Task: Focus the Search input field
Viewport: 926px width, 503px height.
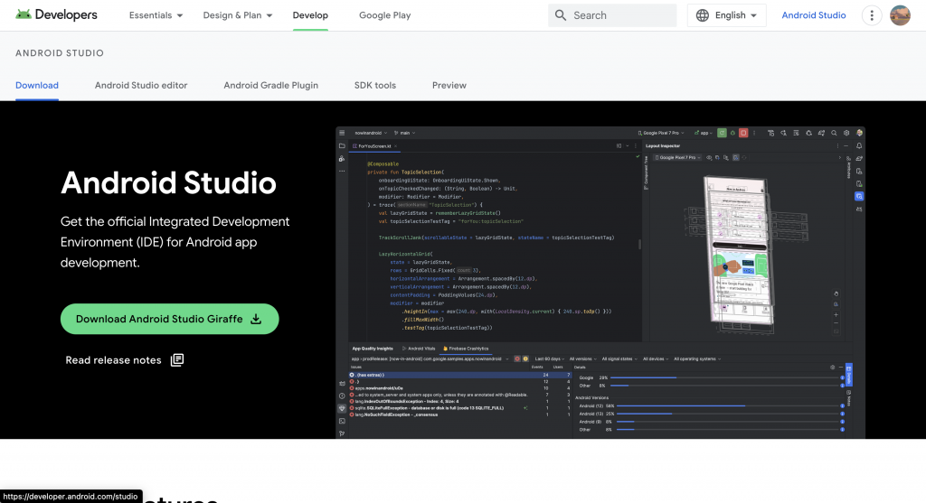Action: 612,15
